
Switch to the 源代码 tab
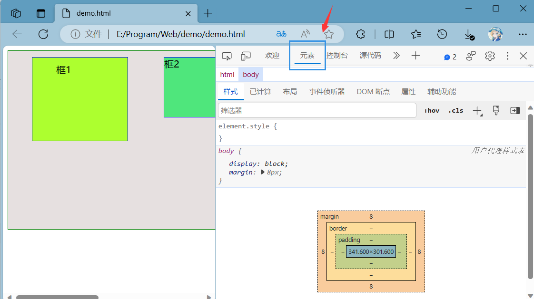370,56
